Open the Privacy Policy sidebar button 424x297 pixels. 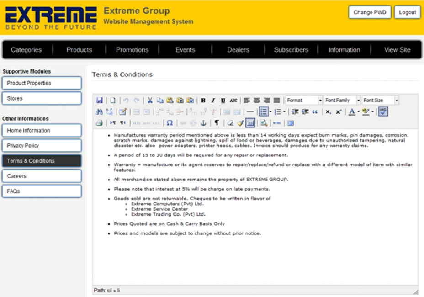click(42, 145)
